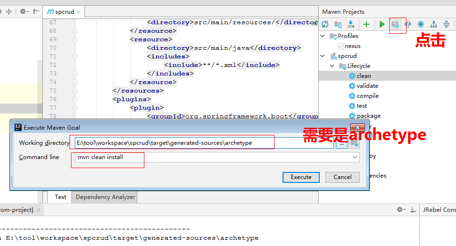The image size is (456, 246).
Task: Toggle the nexus profile checkbox
Action: pyautogui.click(x=341, y=46)
